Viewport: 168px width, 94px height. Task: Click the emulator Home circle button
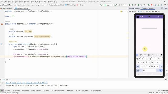[x=147, y=11]
